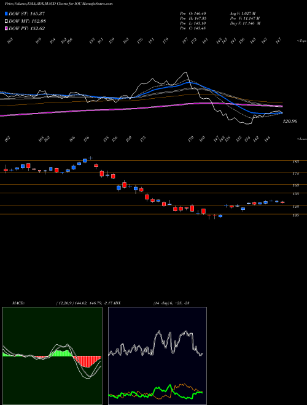307x405 pixels.
Task: Select the chart title mentioning IOC MunafaSutra.com
Action: click(x=59, y=4)
